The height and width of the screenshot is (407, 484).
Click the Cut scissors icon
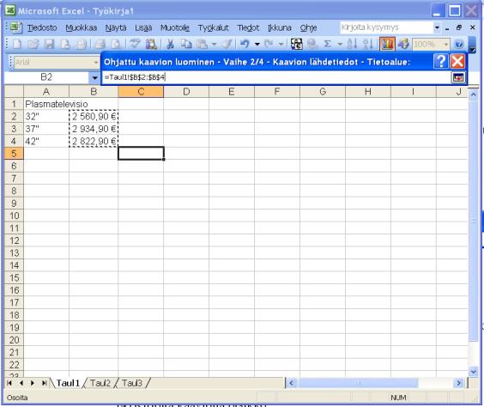(170, 44)
